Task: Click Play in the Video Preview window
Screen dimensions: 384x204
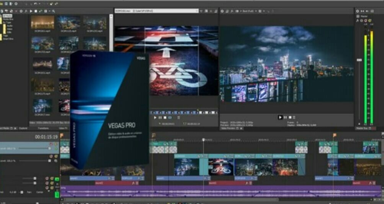Action: tap(280, 117)
